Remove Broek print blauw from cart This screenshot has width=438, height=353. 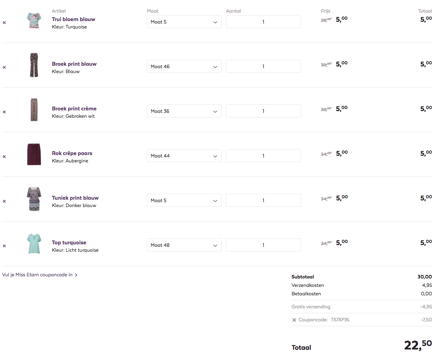pyautogui.click(x=4, y=67)
